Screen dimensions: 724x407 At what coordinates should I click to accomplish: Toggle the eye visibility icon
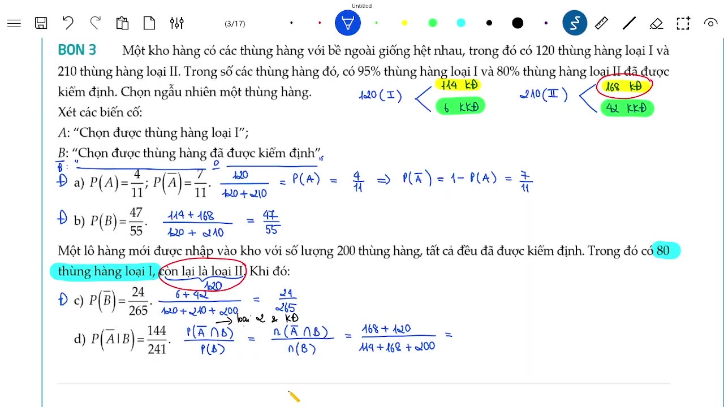pyautogui.click(x=710, y=23)
